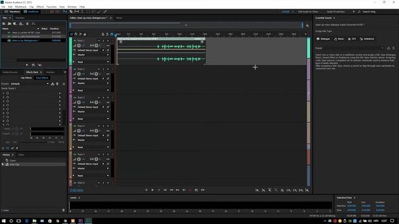Screen dimensions: 399x224
Task: Open the Favorites menu
Action: coord(52,7)
